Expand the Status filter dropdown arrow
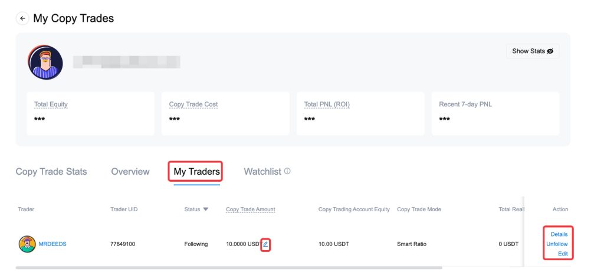604x272 pixels. click(206, 209)
